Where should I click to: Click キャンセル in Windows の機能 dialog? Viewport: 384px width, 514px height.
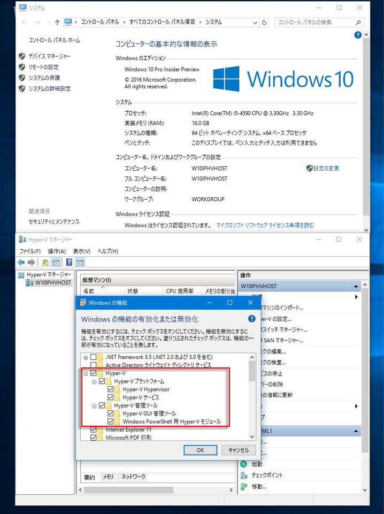click(x=239, y=450)
